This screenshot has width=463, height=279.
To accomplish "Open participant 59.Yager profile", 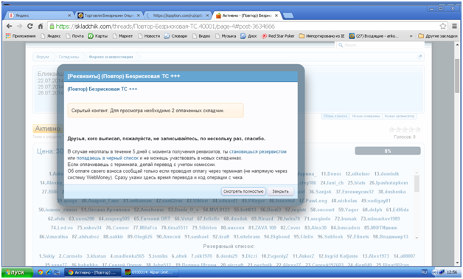I will pos(348,210).
